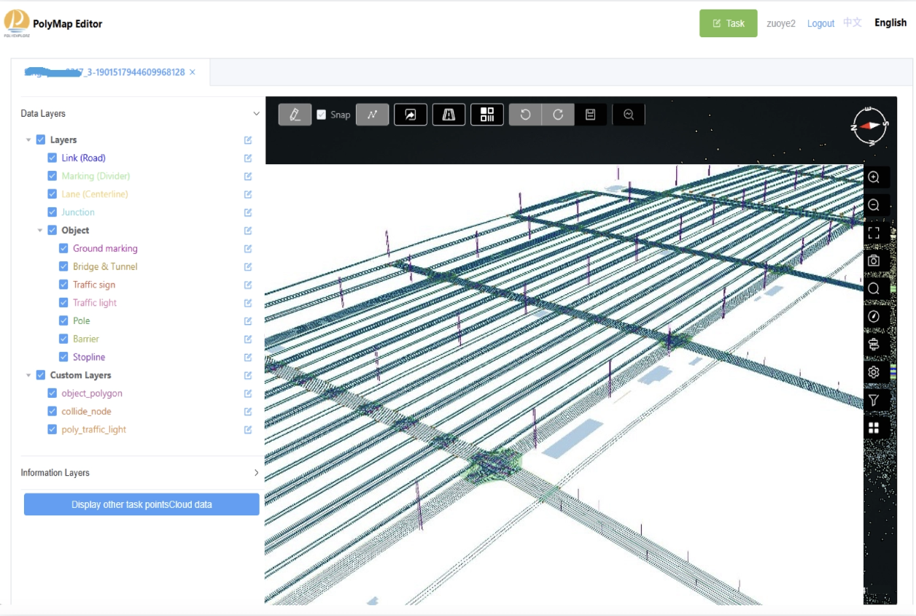This screenshot has width=916, height=616.
Task: Click the save icon in toolbar
Action: [x=591, y=115]
